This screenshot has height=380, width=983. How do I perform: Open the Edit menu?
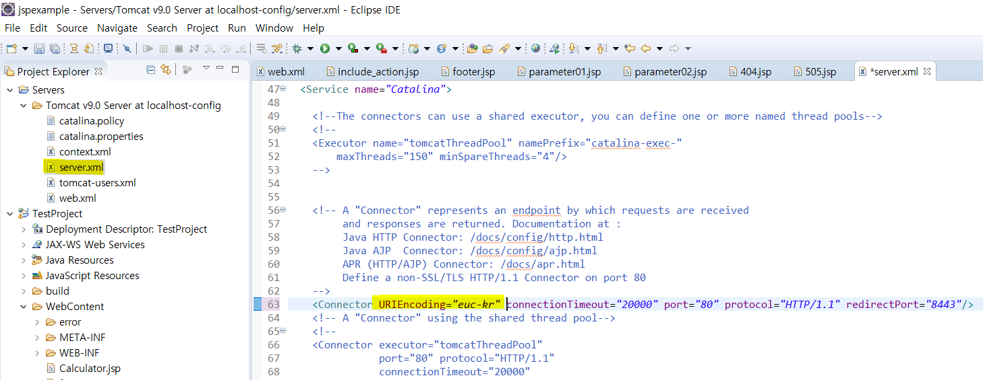38,28
